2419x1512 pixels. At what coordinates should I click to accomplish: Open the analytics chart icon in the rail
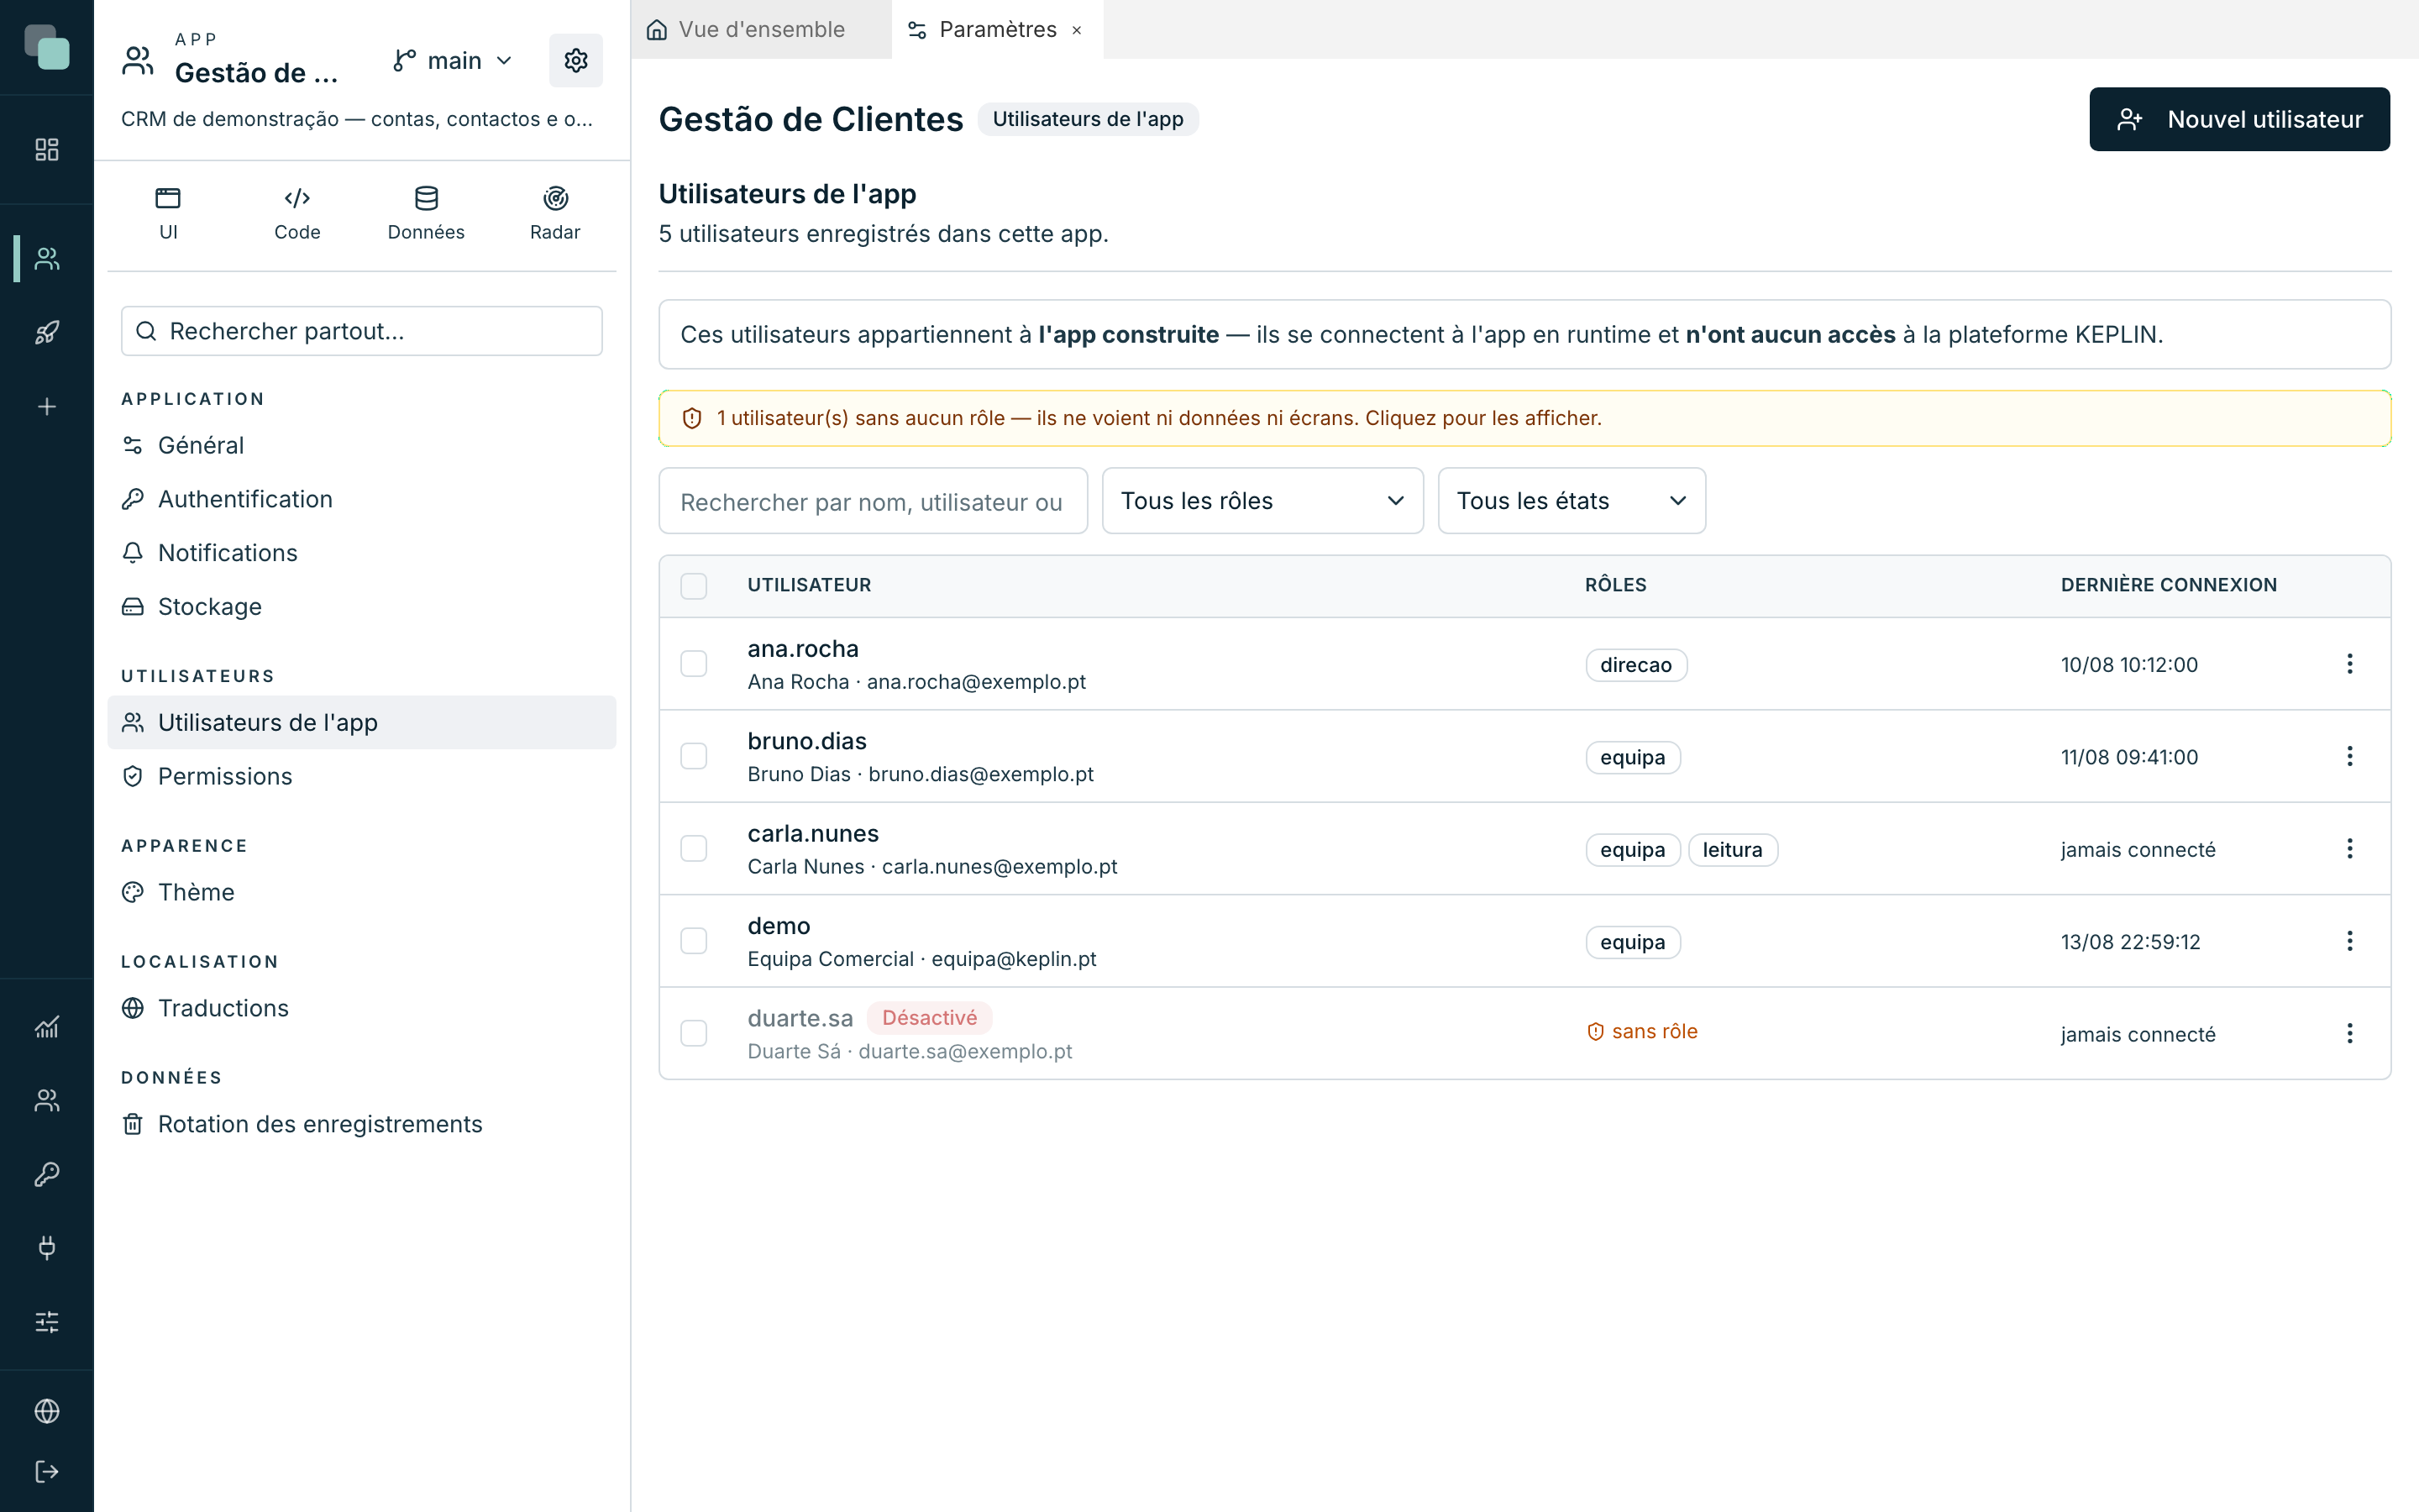tap(47, 1027)
